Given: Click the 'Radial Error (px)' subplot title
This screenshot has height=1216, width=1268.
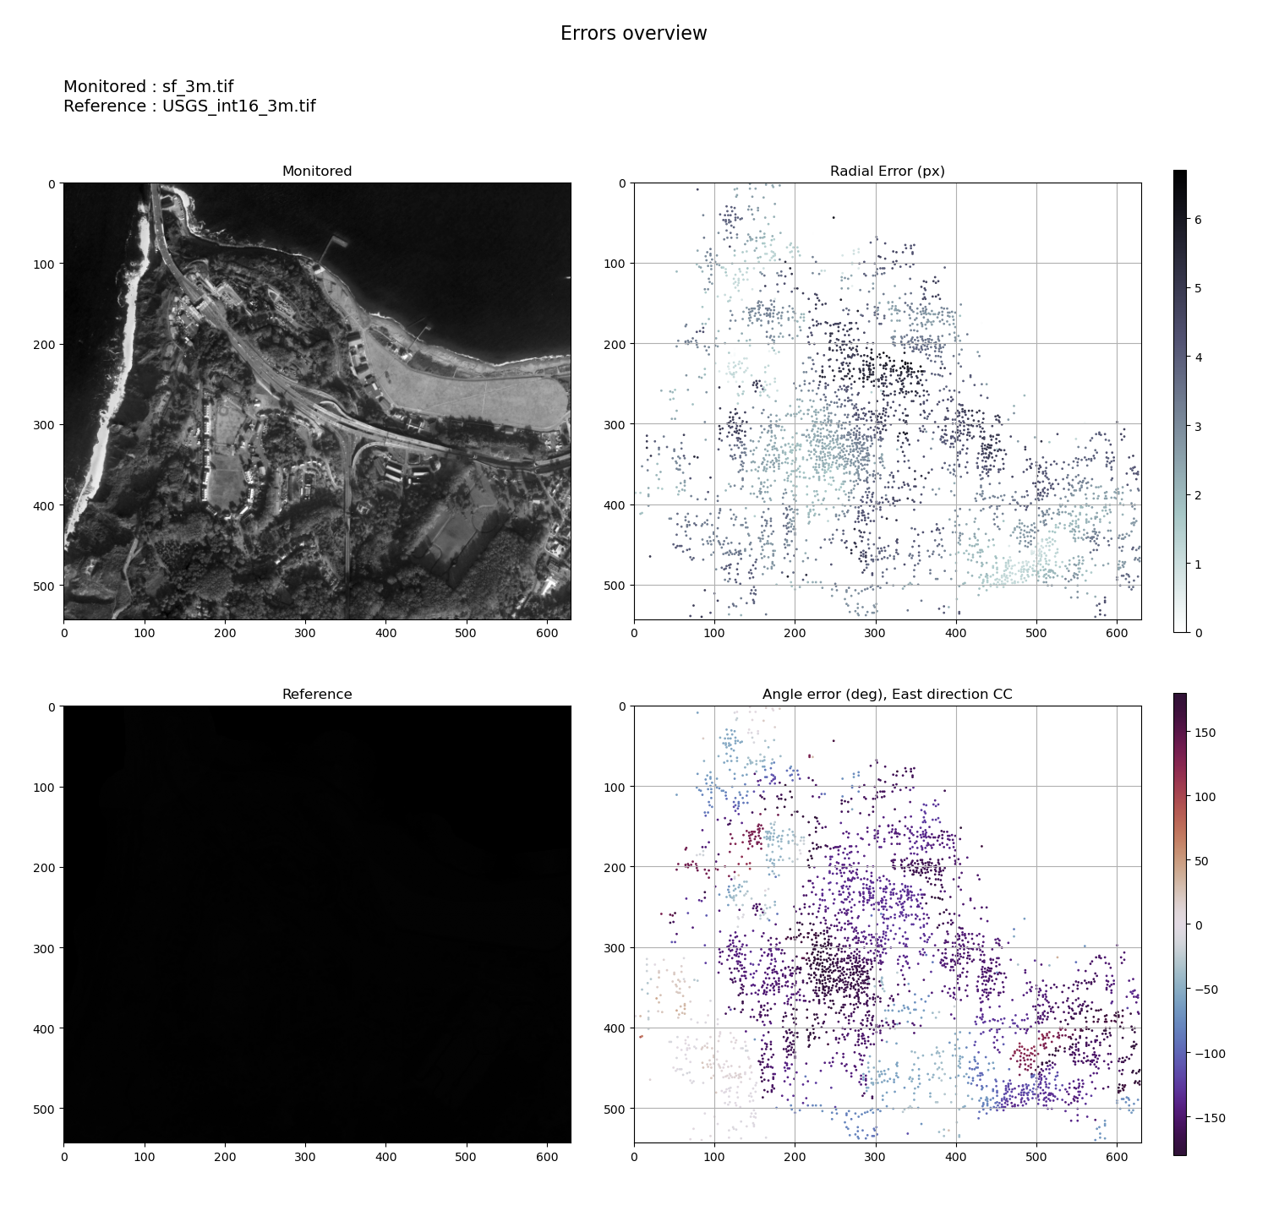Looking at the screenshot, I should pyautogui.click(x=887, y=172).
